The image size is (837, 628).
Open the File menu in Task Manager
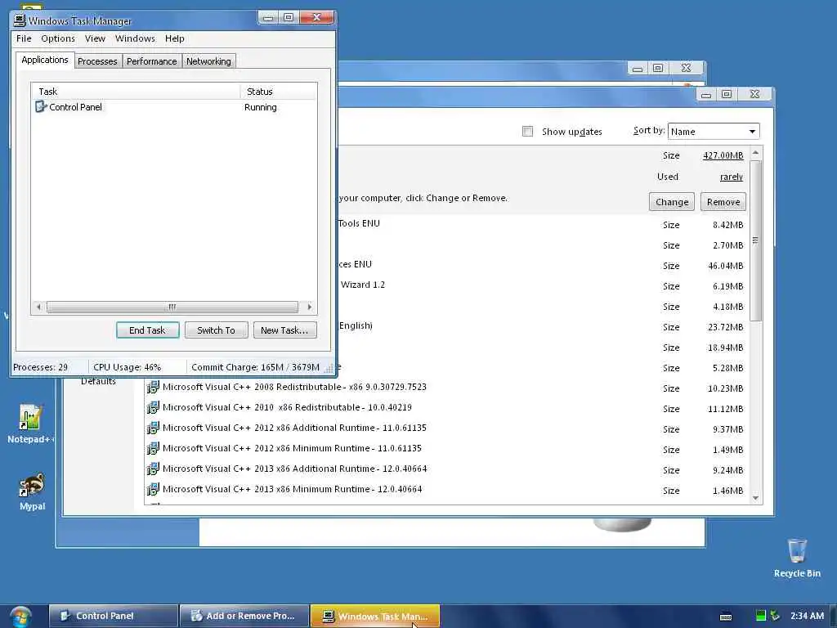pos(24,38)
